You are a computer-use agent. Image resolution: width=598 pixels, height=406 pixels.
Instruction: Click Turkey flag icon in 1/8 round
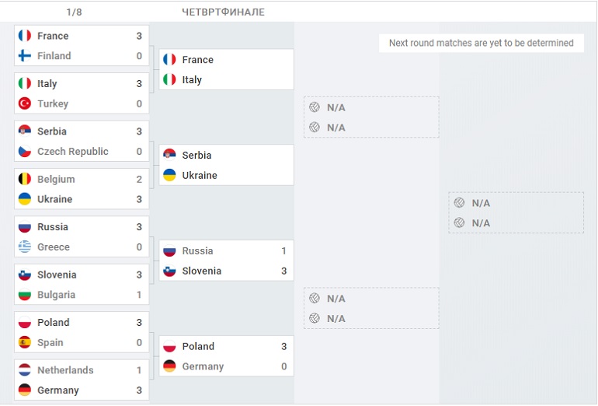pyautogui.click(x=24, y=103)
